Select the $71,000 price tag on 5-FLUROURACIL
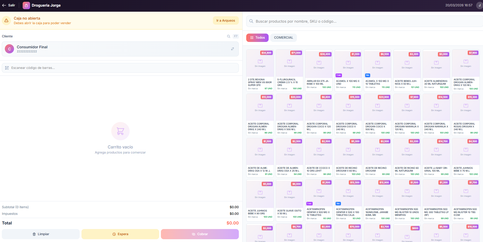The image size is (483, 242). [296, 53]
